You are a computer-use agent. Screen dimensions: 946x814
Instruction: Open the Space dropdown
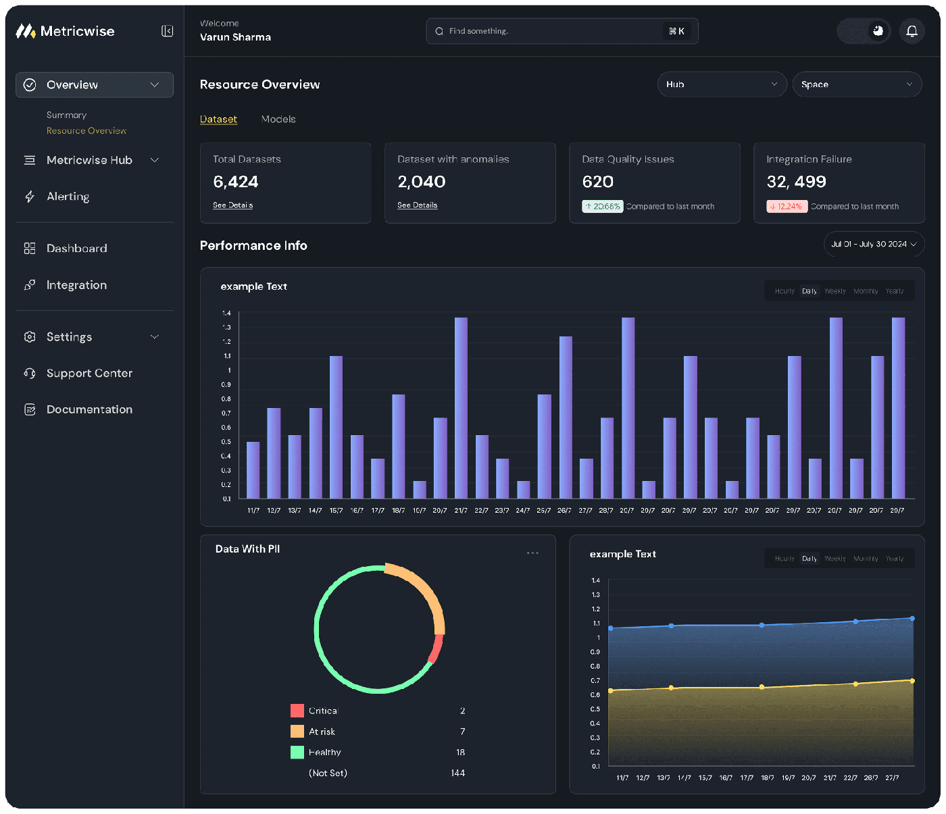pyautogui.click(x=857, y=84)
